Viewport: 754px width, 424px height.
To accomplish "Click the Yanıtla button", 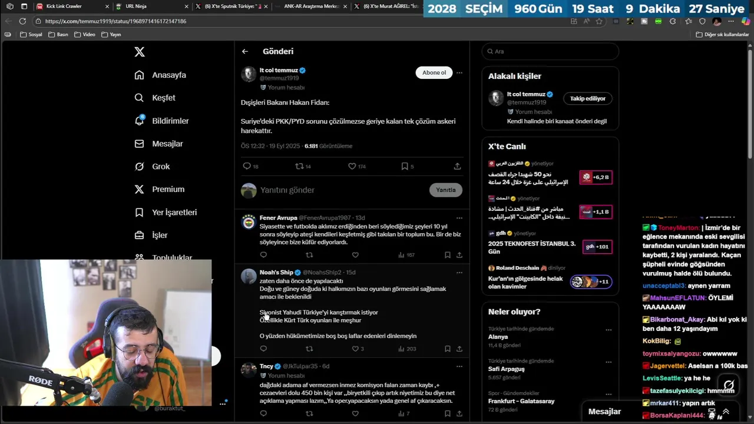I will click(x=446, y=190).
